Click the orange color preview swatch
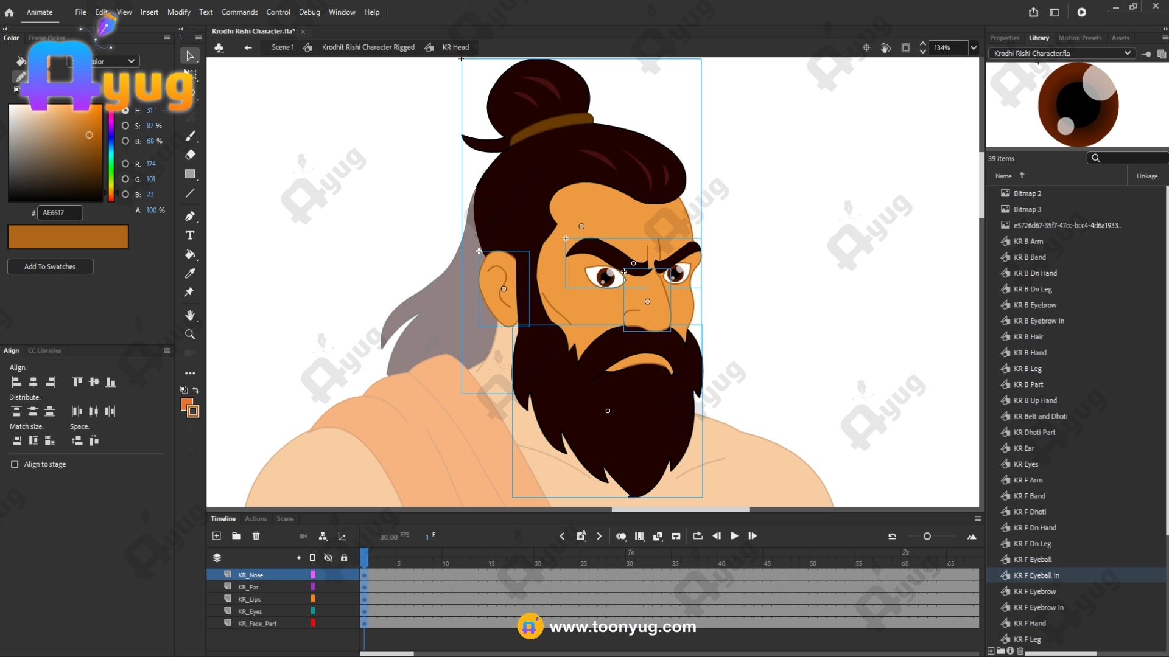The width and height of the screenshot is (1169, 657). (68, 237)
